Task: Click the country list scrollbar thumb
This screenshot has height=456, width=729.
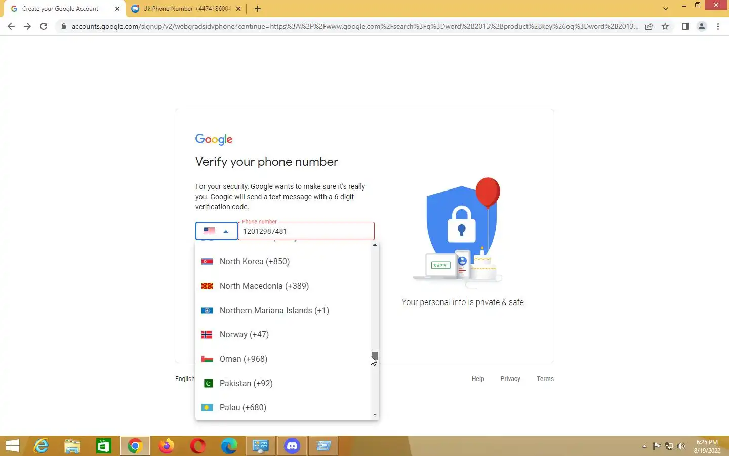Action: click(x=375, y=356)
